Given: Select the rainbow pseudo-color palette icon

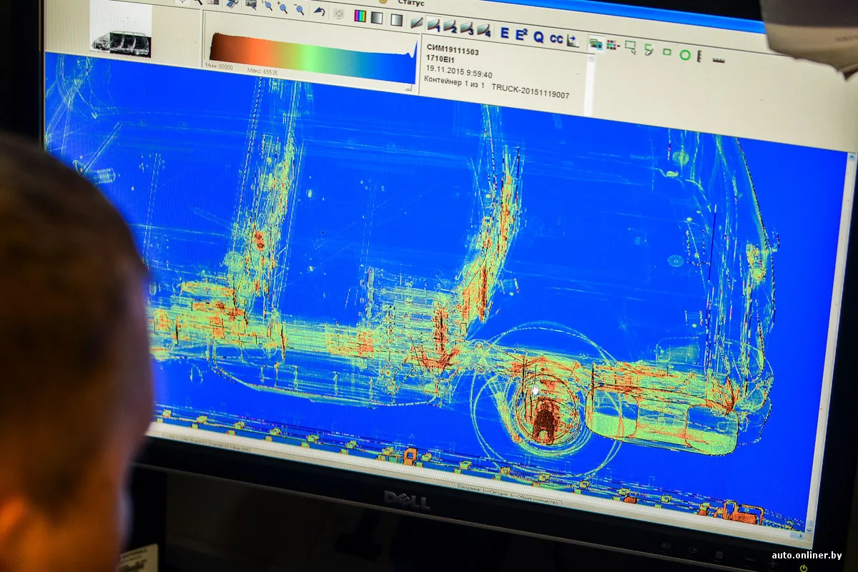Looking at the screenshot, I should click(360, 16).
